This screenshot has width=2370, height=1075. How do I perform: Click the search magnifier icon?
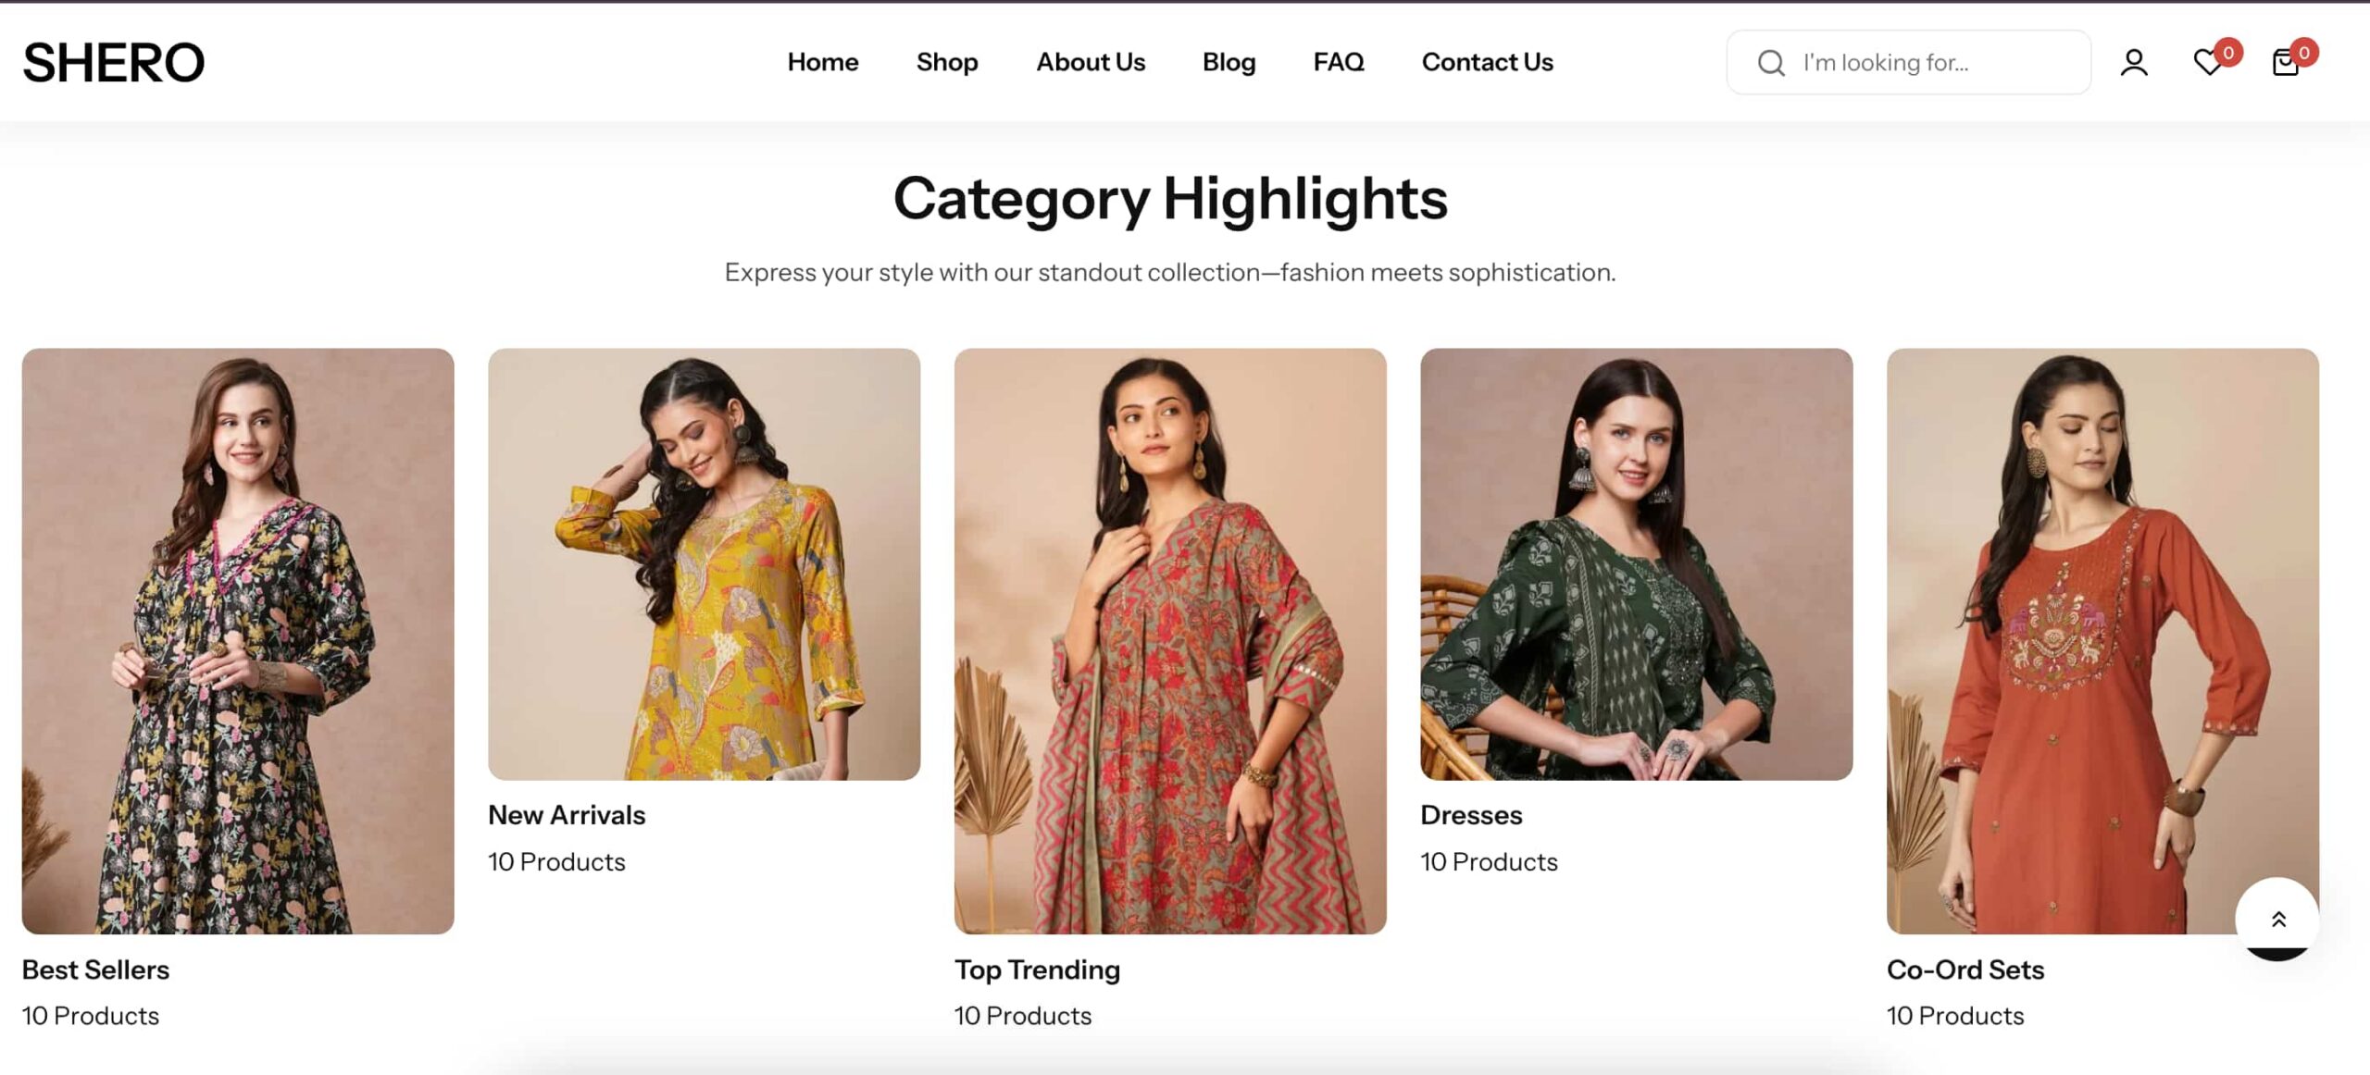(1770, 63)
